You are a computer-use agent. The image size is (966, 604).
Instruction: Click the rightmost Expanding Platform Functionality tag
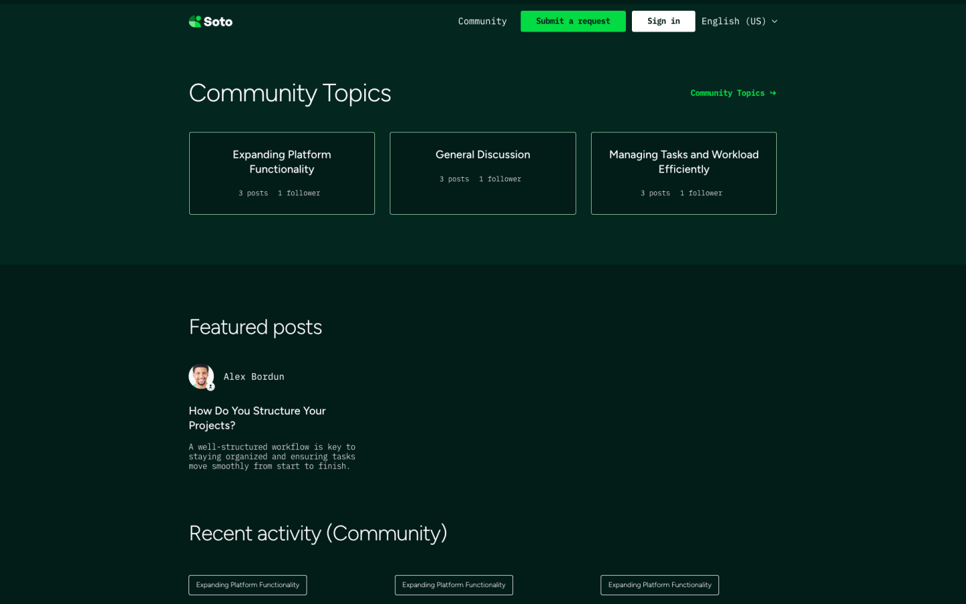(x=659, y=585)
